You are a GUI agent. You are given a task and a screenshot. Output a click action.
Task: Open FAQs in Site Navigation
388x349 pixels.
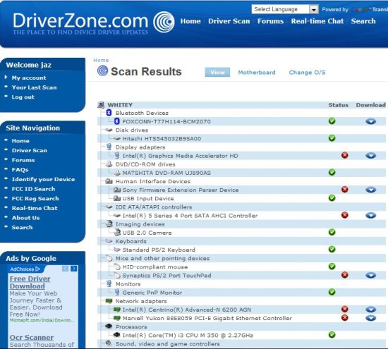tap(20, 170)
